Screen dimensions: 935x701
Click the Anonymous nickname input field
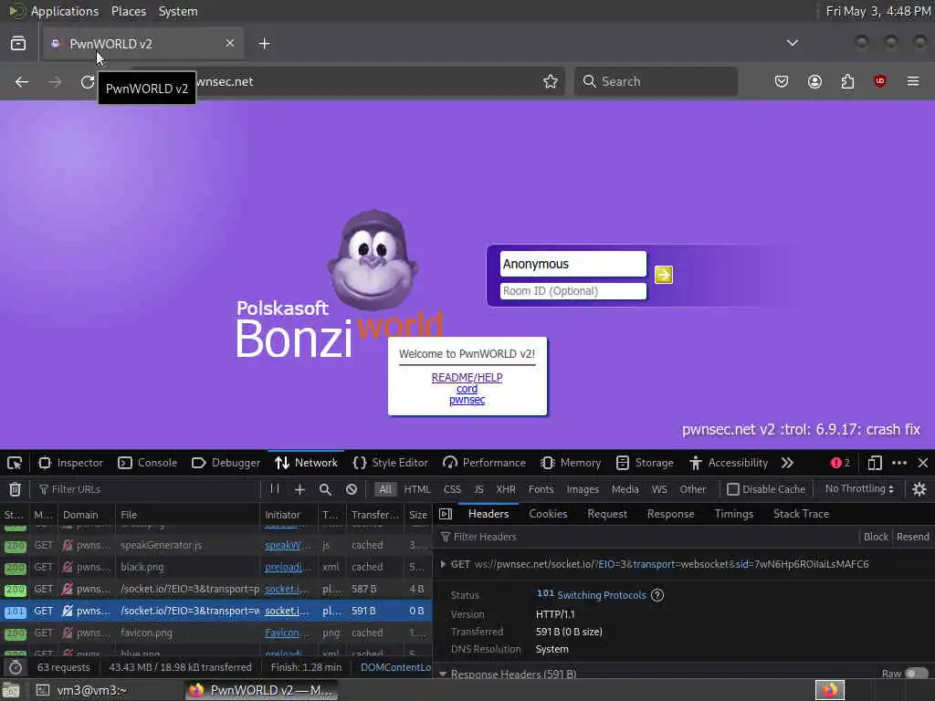pos(573,264)
